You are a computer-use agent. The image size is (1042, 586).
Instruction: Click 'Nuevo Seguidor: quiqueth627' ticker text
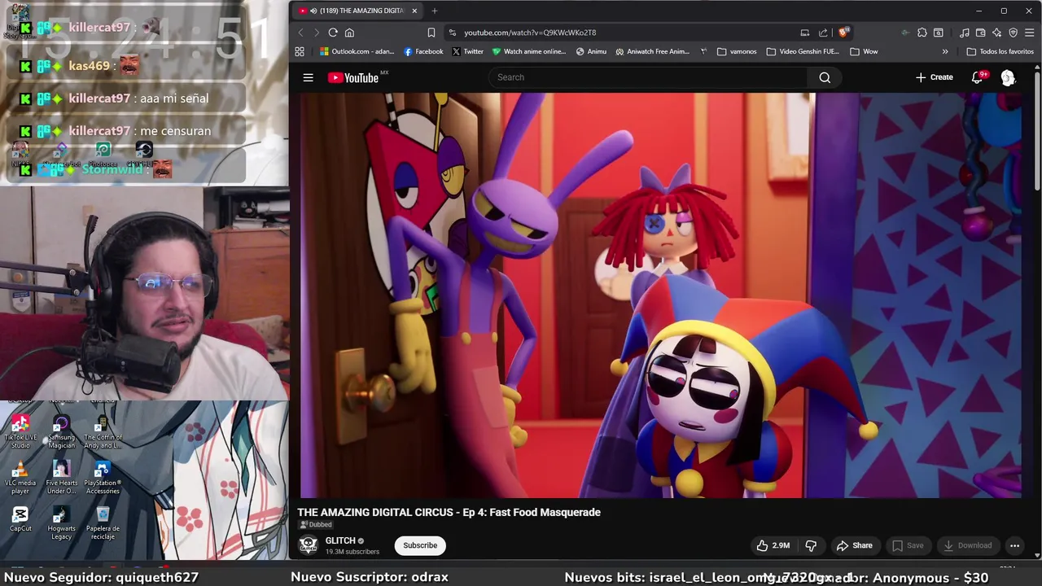[101, 577]
